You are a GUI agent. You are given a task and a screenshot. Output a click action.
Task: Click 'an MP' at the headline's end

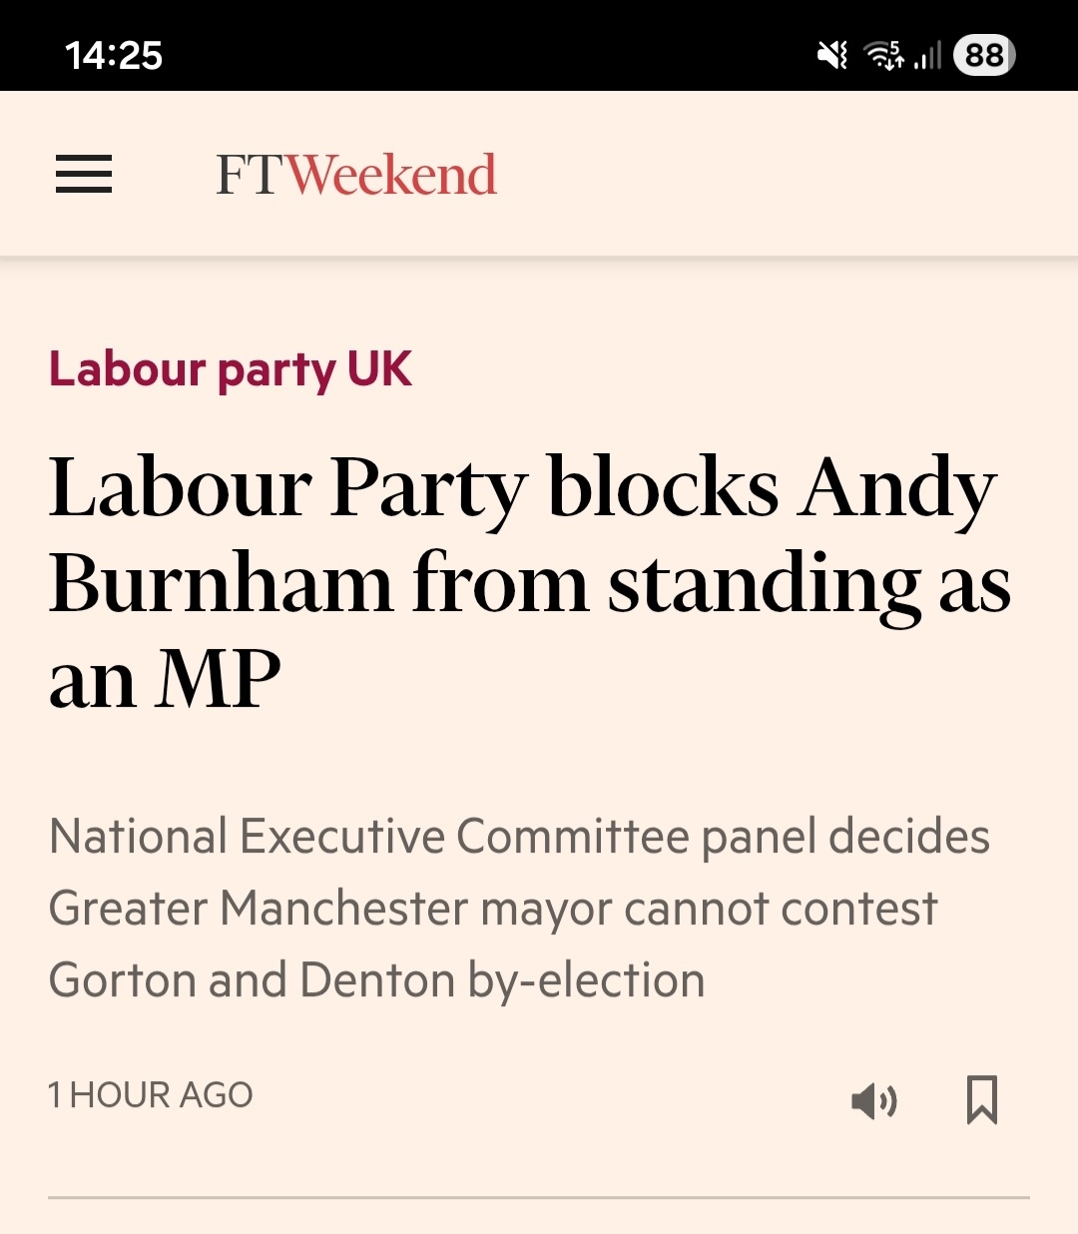pyautogui.click(x=166, y=680)
